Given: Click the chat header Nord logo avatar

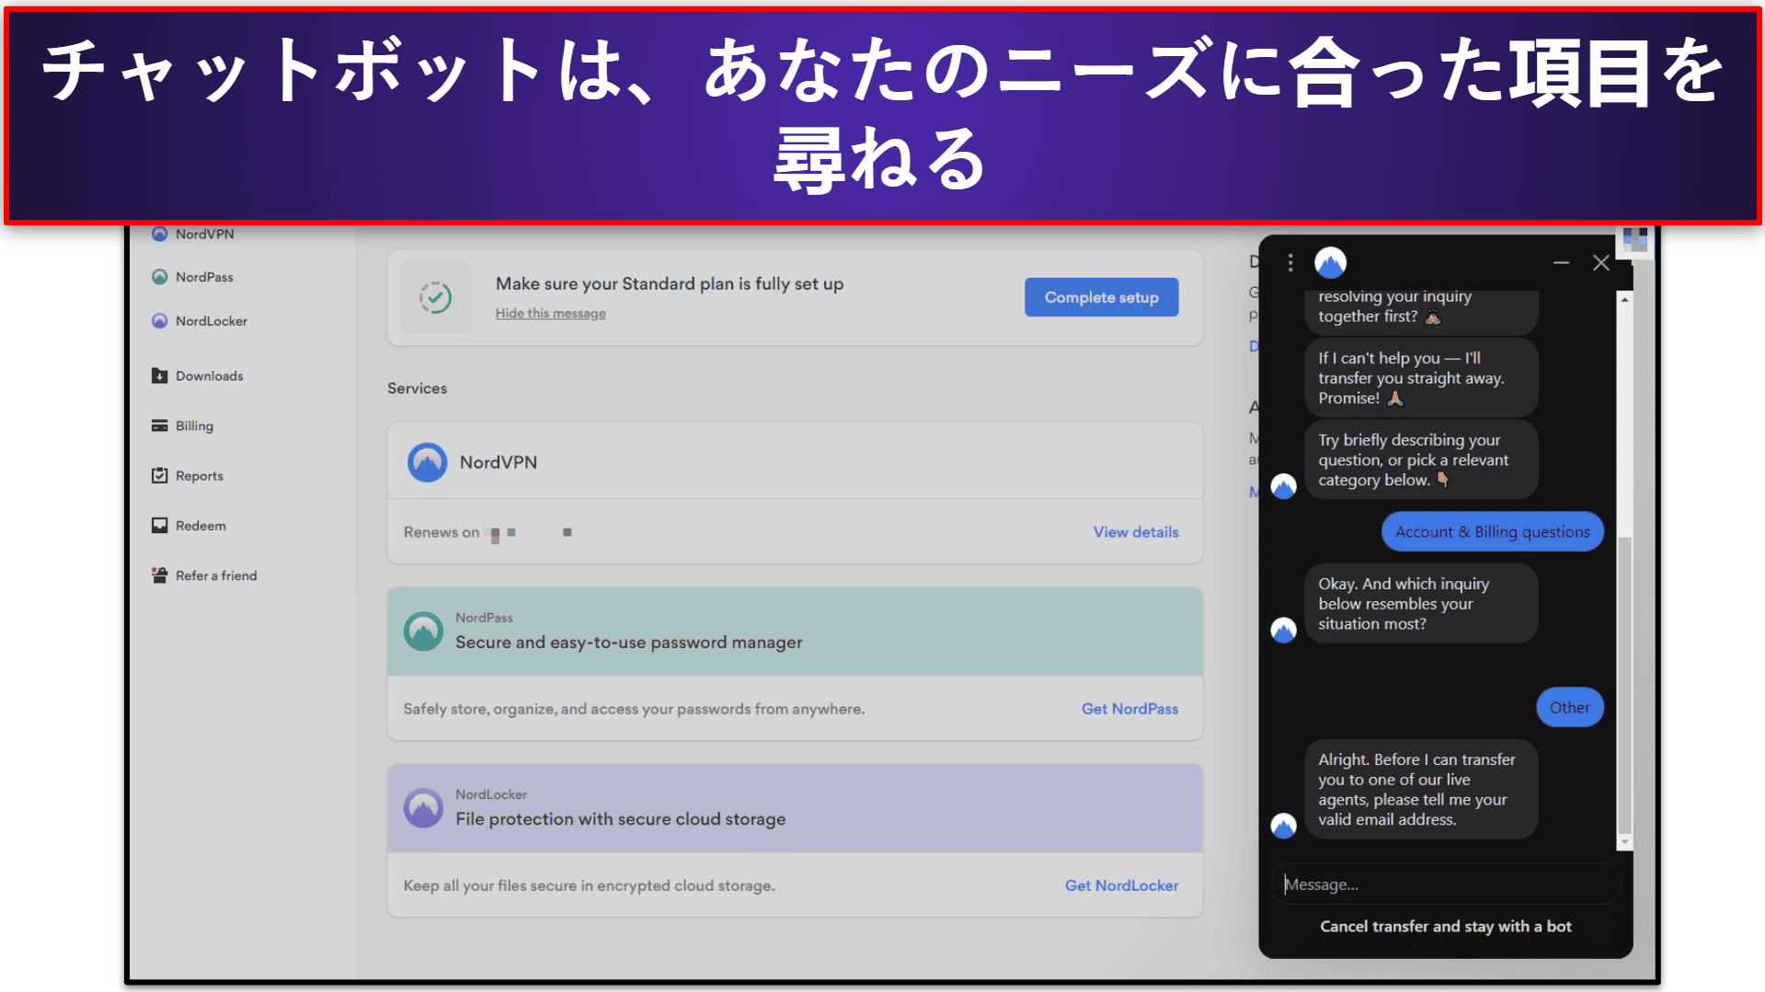Looking at the screenshot, I should (x=1330, y=263).
